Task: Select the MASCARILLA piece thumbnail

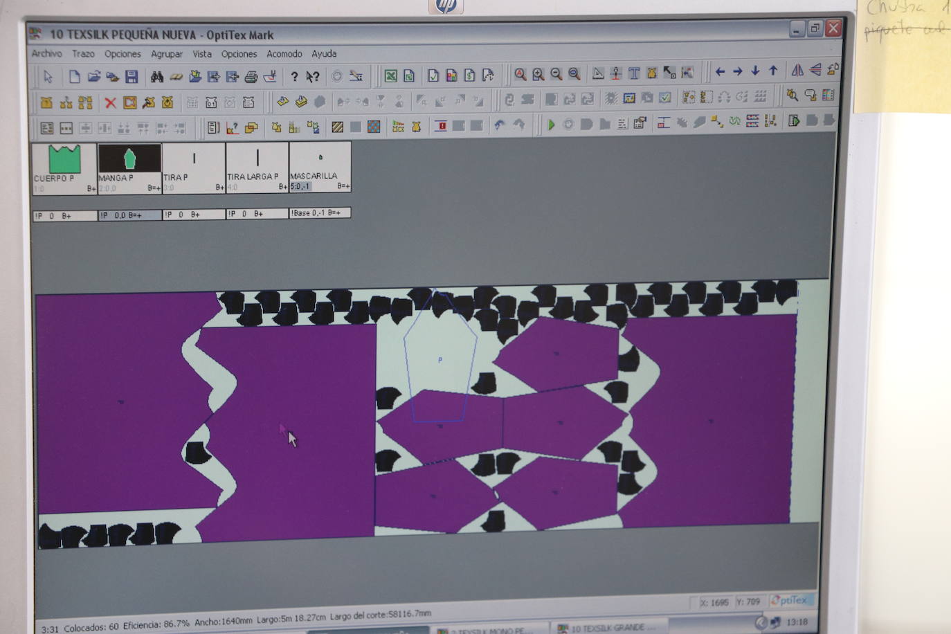Action: [320, 166]
